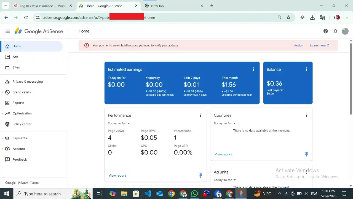
Task: Open Balance card three-dot menu
Action: [x=306, y=69]
